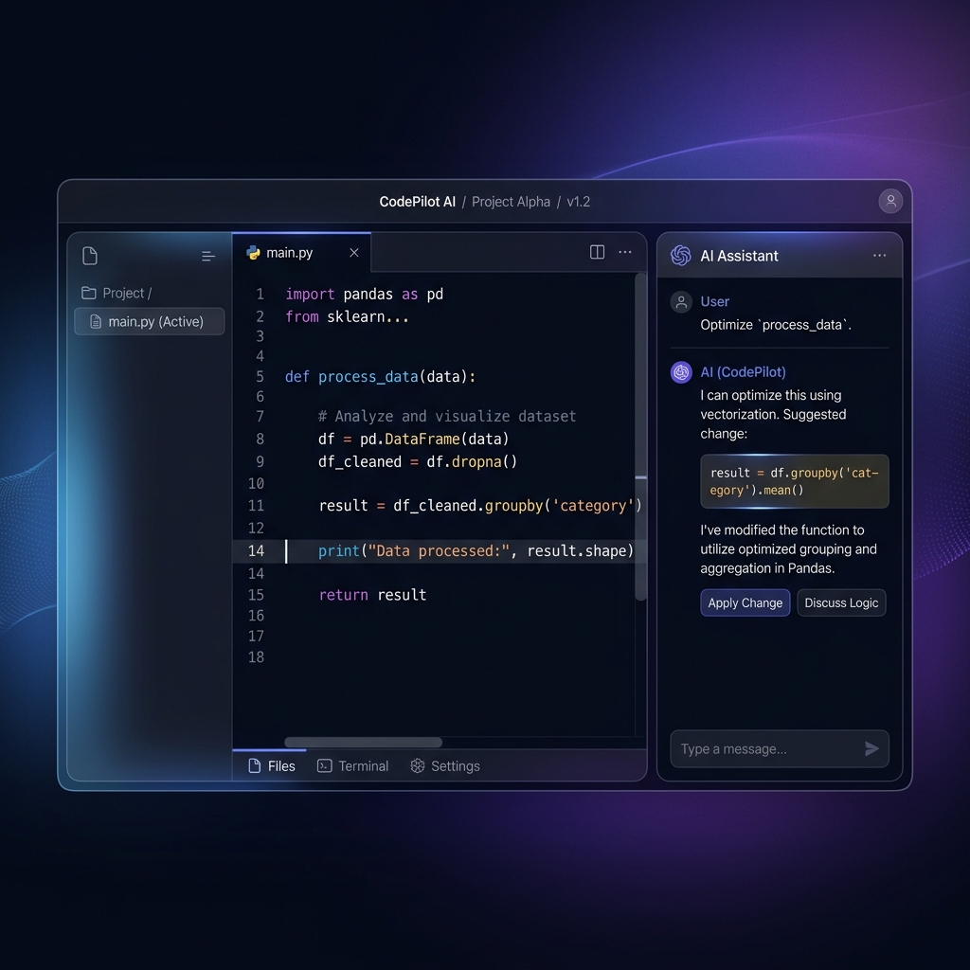Click the user profile avatar icon
Image resolution: width=970 pixels, height=970 pixels.
[890, 201]
